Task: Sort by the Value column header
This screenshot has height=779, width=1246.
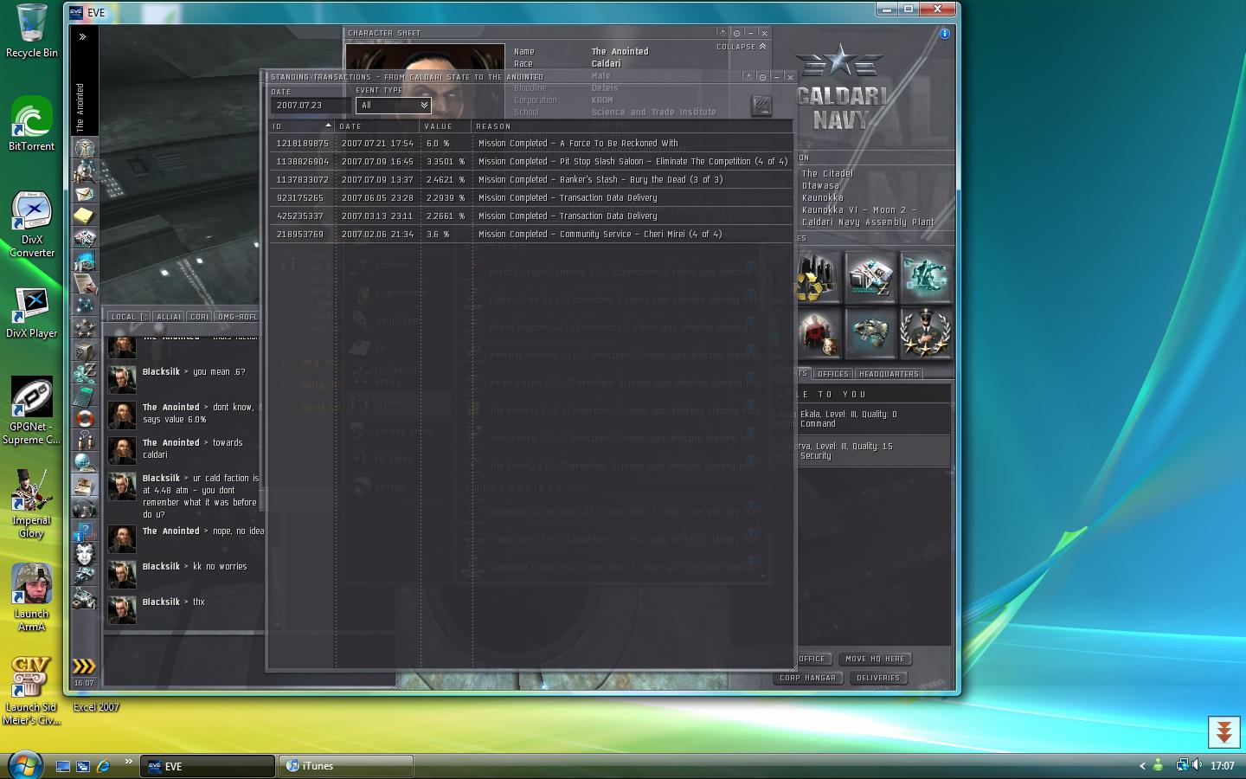Action: pos(446,126)
